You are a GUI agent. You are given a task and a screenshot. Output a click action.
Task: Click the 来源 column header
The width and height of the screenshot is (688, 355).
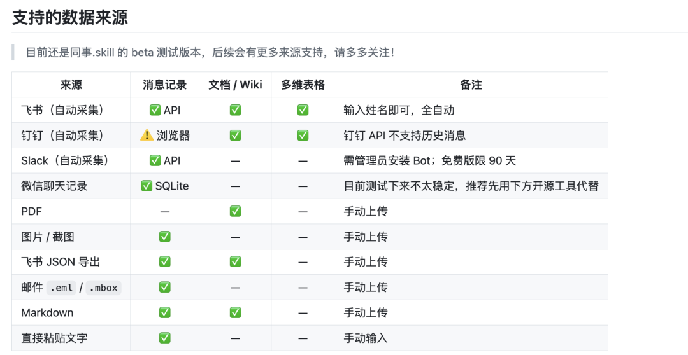point(71,85)
